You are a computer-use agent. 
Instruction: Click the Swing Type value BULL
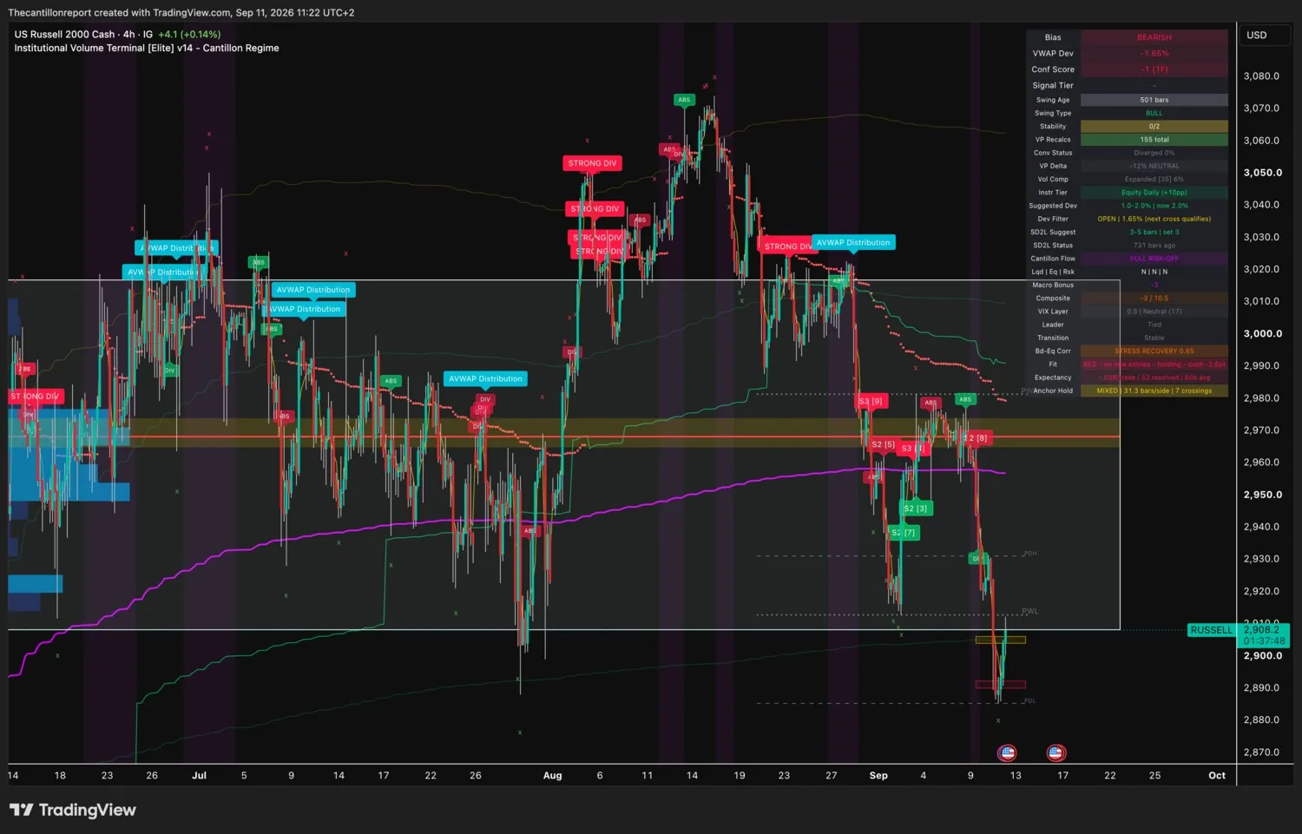coord(1154,113)
